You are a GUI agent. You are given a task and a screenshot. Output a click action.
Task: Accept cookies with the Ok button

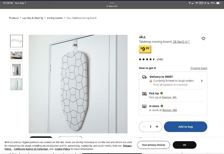point(184,145)
